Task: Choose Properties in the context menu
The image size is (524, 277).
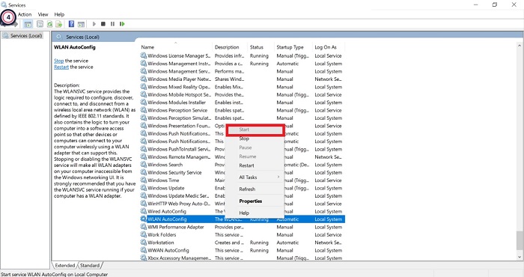Action: (x=251, y=201)
